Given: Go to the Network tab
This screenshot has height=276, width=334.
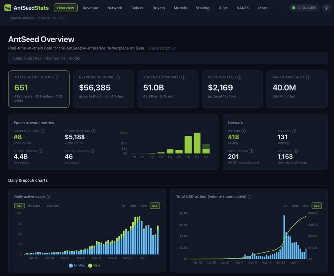Looking at the screenshot, I should click(114, 8).
